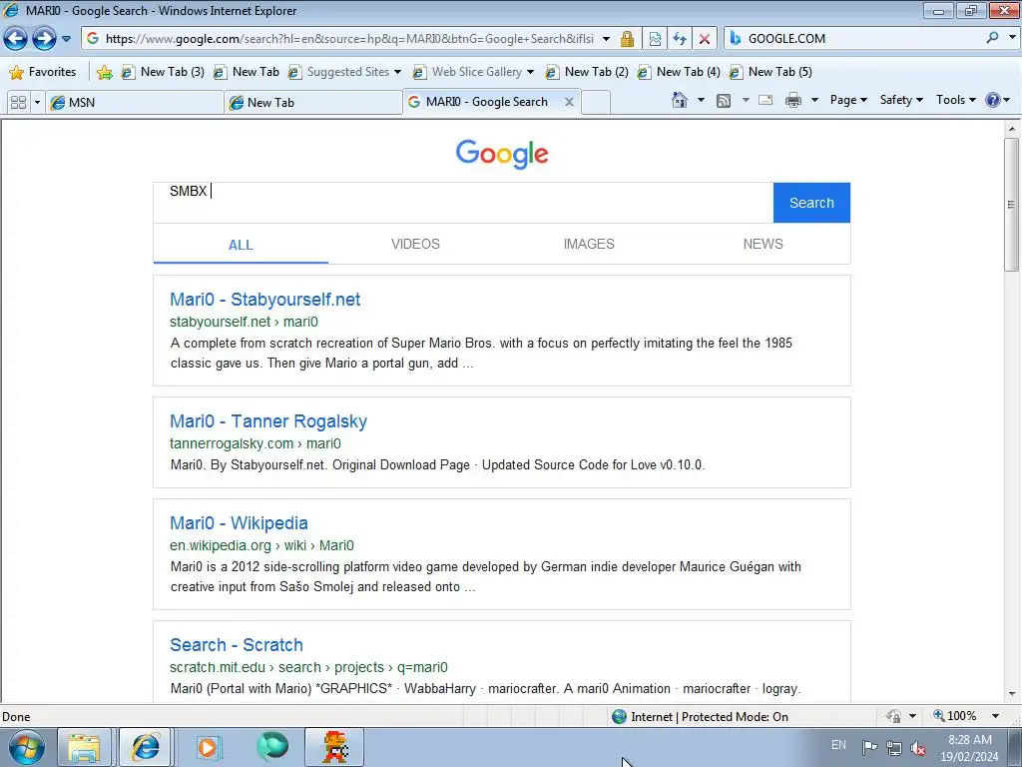Click the muted volume tray icon
Viewport: 1022px width, 767px height.
pos(918,748)
